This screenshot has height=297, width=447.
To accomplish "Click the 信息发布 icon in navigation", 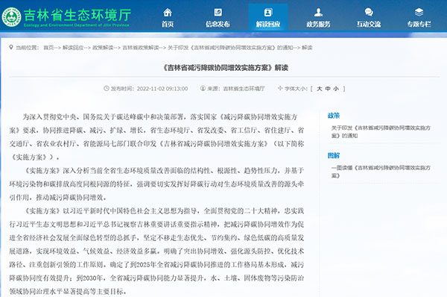I will [218, 12].
